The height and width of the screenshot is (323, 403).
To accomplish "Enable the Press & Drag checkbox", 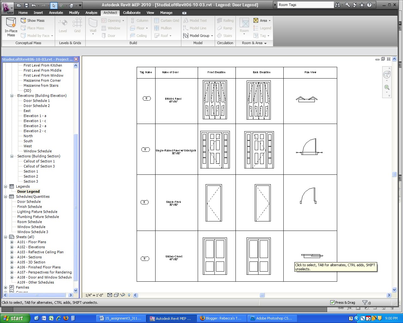I will 332,302.
